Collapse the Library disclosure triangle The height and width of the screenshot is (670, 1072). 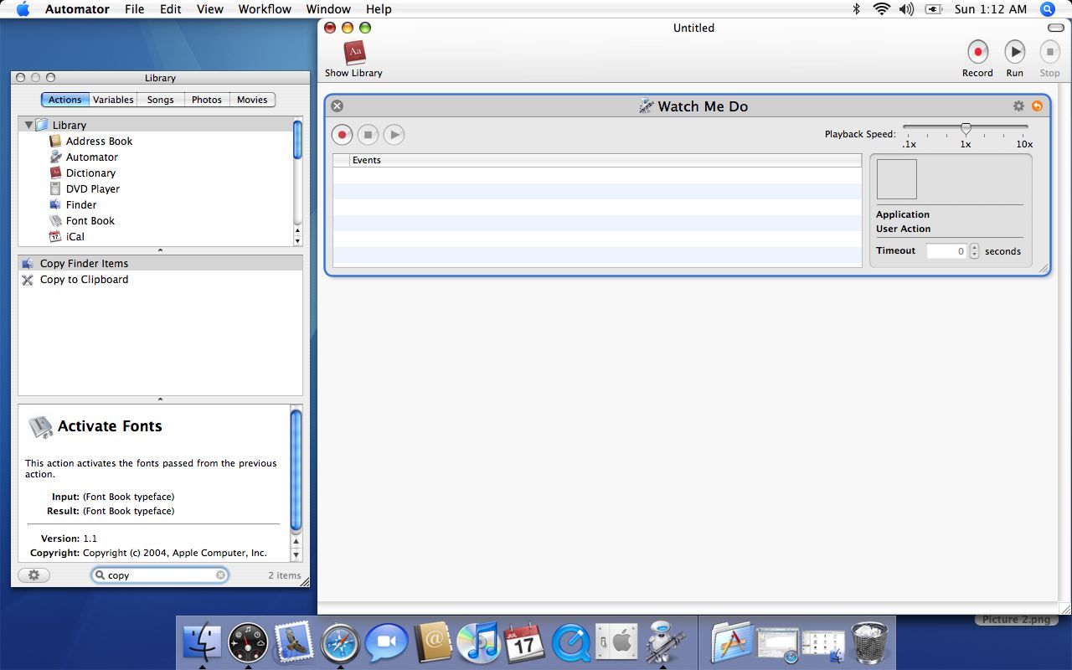click(x=28, y=125)
